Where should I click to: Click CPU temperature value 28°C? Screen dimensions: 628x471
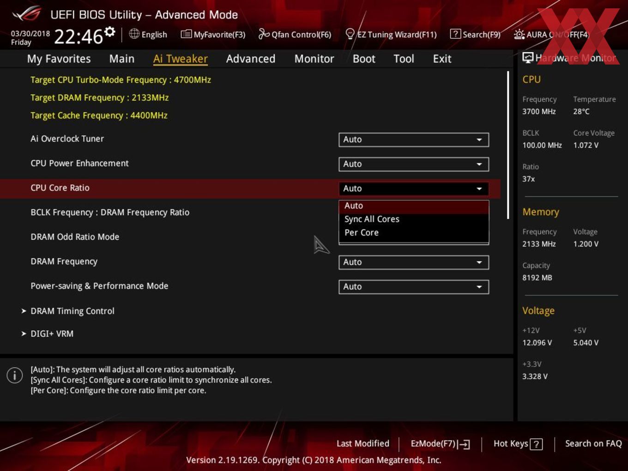point(581,111)
